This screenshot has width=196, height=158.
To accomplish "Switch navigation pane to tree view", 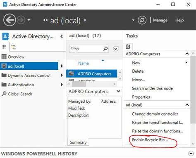I will [x=14, y=47].
